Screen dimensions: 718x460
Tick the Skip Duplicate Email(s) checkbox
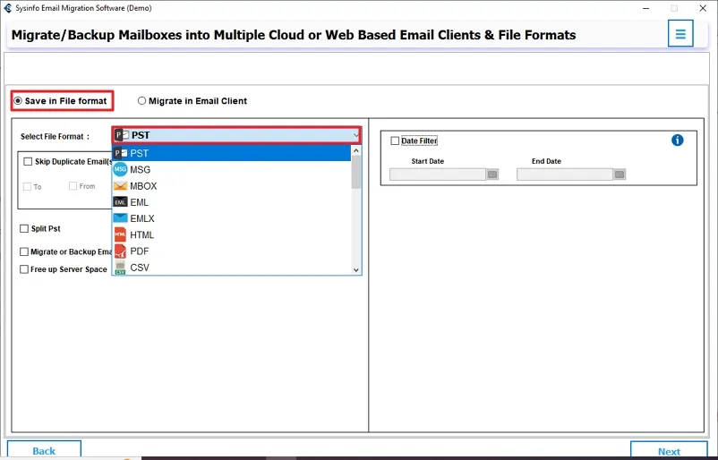28,162
